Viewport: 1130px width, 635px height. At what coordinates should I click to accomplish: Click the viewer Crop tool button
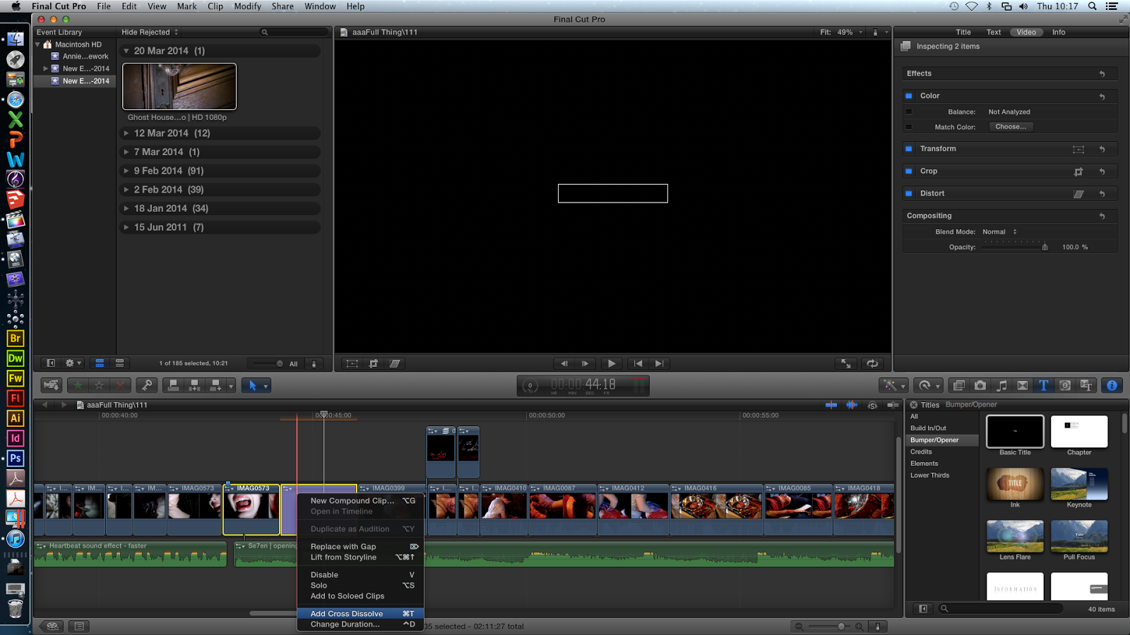click(x=374, y=363)
